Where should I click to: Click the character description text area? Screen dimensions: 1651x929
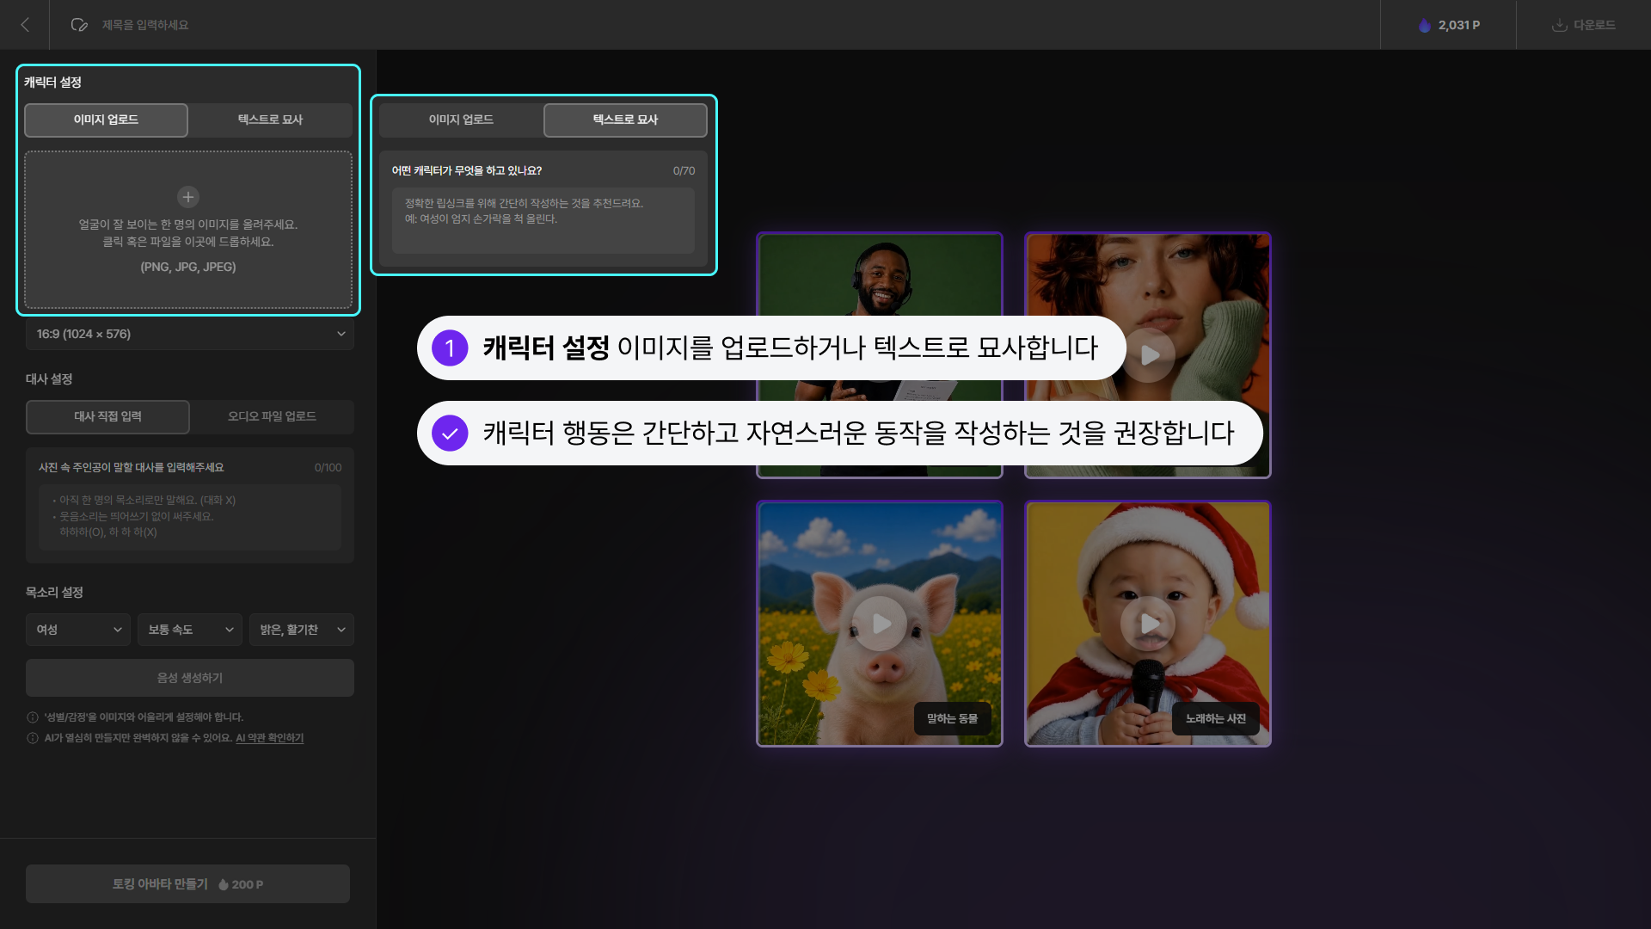[543, 220]
